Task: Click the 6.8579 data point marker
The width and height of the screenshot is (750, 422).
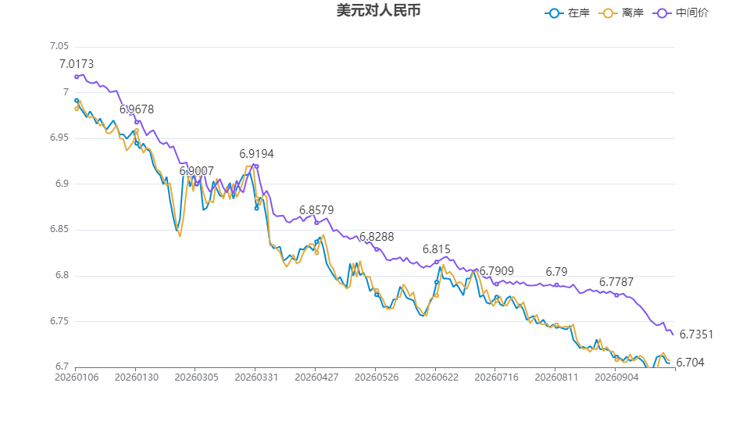Action: click(316, 223)
